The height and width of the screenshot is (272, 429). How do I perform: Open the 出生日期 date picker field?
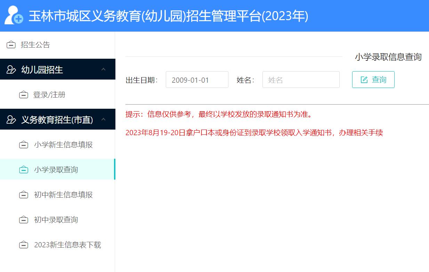197,80
